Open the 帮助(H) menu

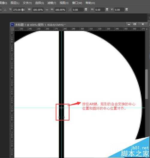tap(90, 3)
